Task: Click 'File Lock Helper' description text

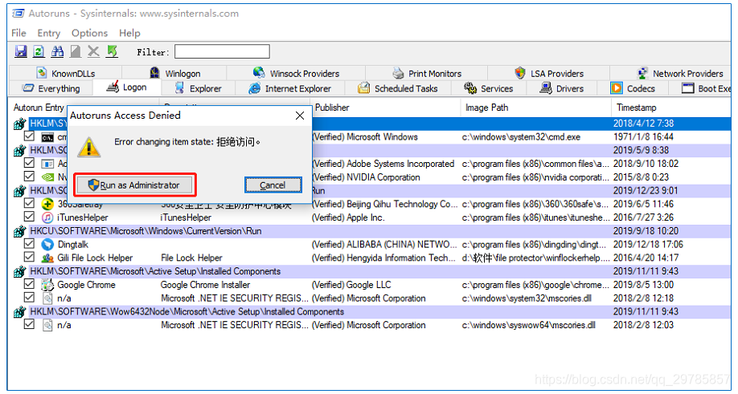Action: pos(191,258)
